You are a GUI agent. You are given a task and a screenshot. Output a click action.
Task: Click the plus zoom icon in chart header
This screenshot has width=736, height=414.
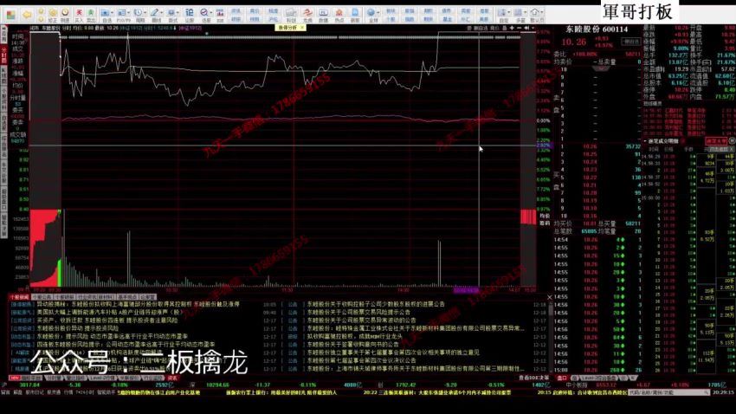[x=512, y=29]
